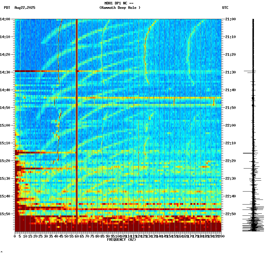Click the large seismic event near 22:45
Image resolution: width=266 pixels, height=255 pixels.
tap(118, 208)
